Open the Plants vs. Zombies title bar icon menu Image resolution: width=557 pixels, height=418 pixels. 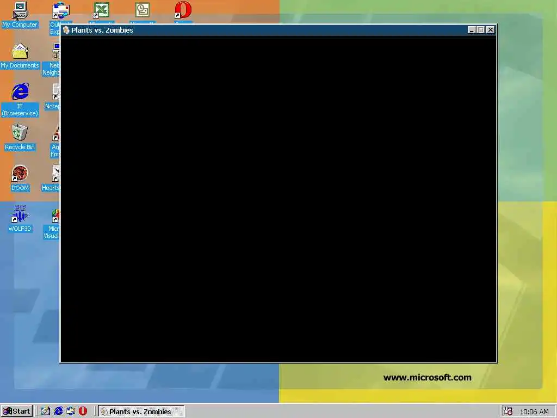(66, 30)
